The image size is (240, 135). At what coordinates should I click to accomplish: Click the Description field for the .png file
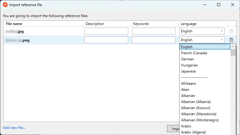106,40
